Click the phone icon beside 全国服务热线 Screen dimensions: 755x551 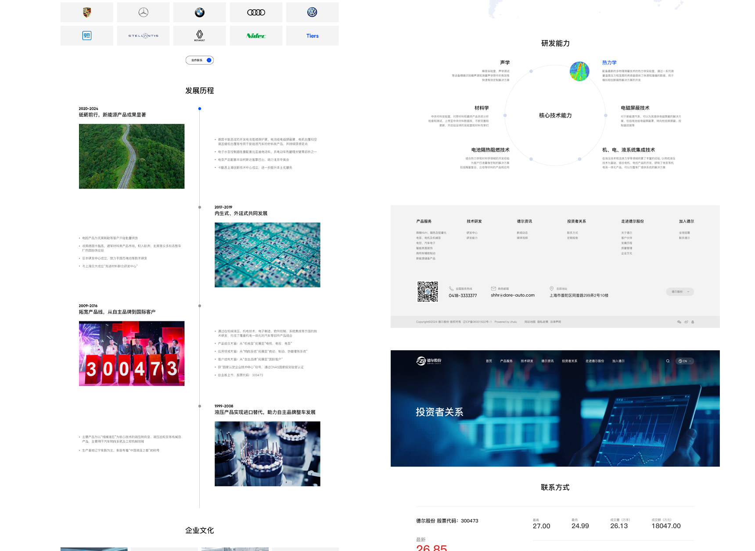[451, 289]
